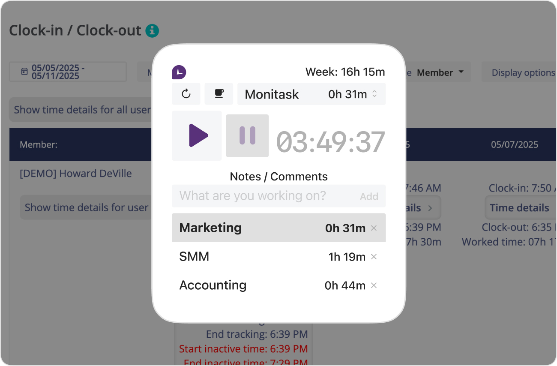
Task: Click Show time details for user
Action: tap(85, 207)
